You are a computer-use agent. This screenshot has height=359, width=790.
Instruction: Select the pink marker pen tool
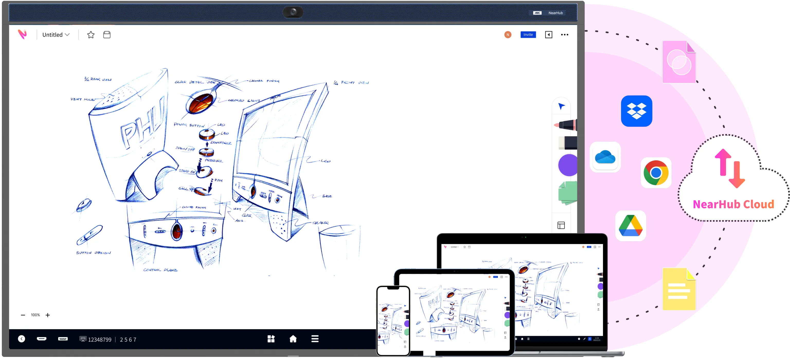coord(565,125)
